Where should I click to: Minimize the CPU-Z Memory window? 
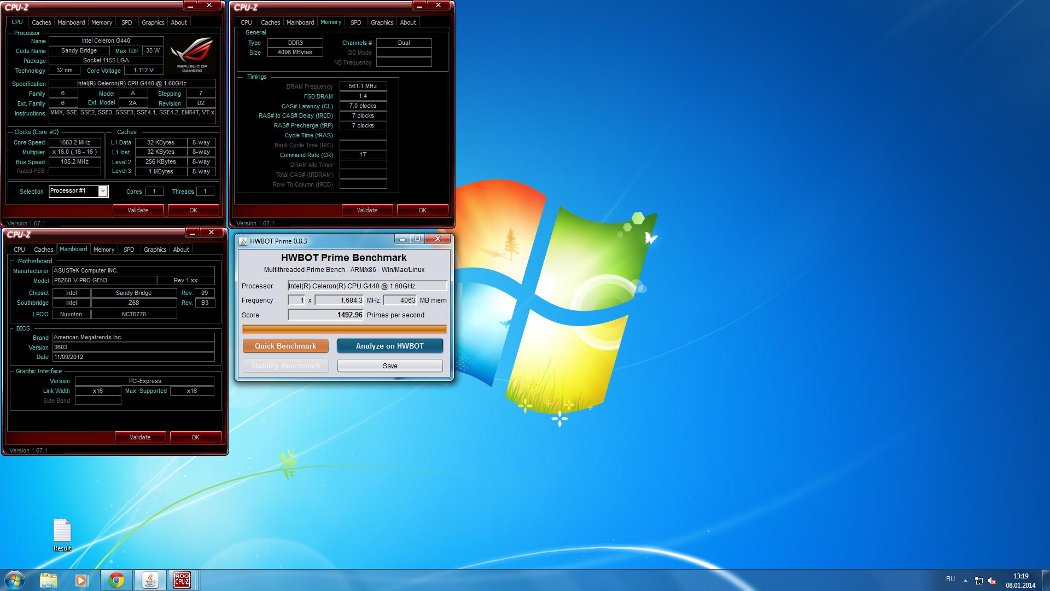419,5
